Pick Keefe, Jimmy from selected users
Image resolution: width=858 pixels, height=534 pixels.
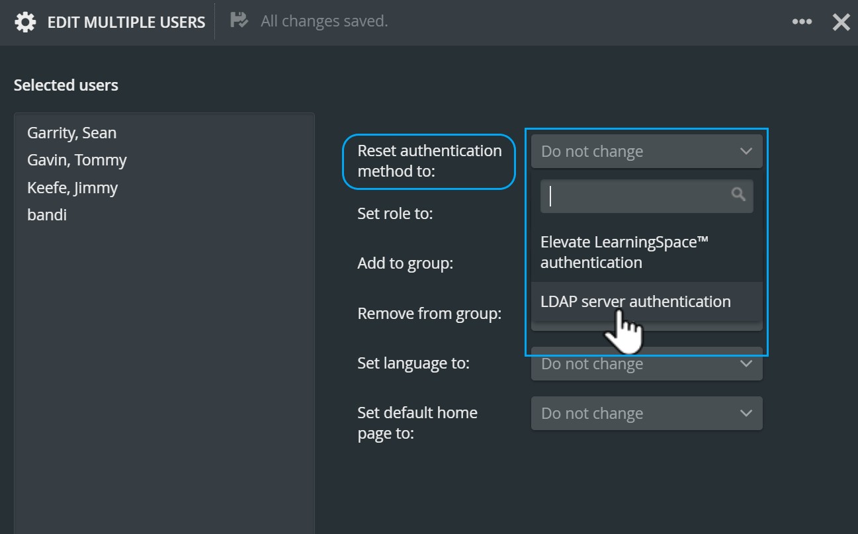click(x=72, y=188)
